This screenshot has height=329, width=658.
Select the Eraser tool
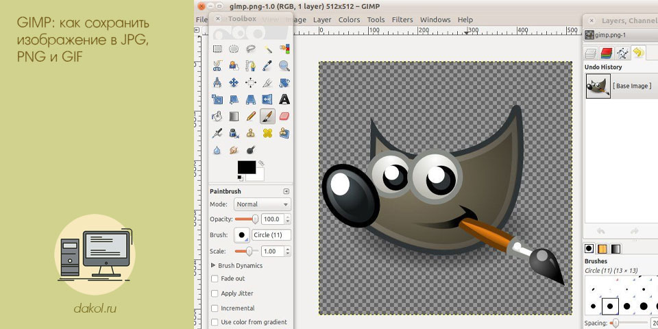(x=284, y=117)
